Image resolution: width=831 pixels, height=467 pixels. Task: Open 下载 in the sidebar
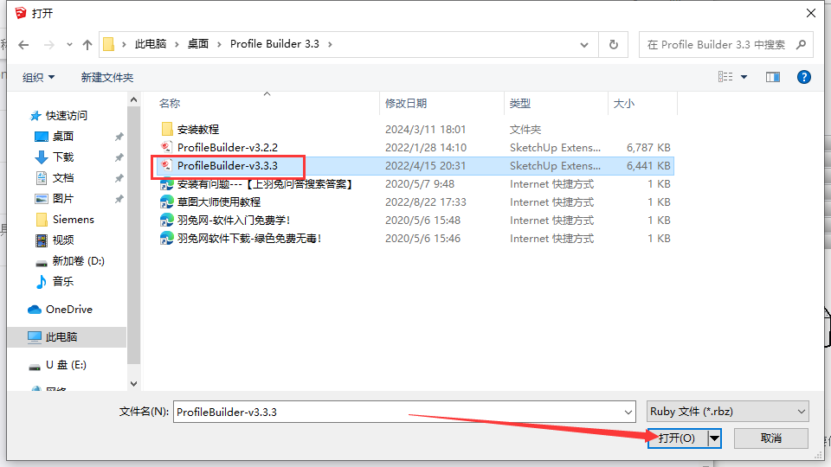point(63,157)
